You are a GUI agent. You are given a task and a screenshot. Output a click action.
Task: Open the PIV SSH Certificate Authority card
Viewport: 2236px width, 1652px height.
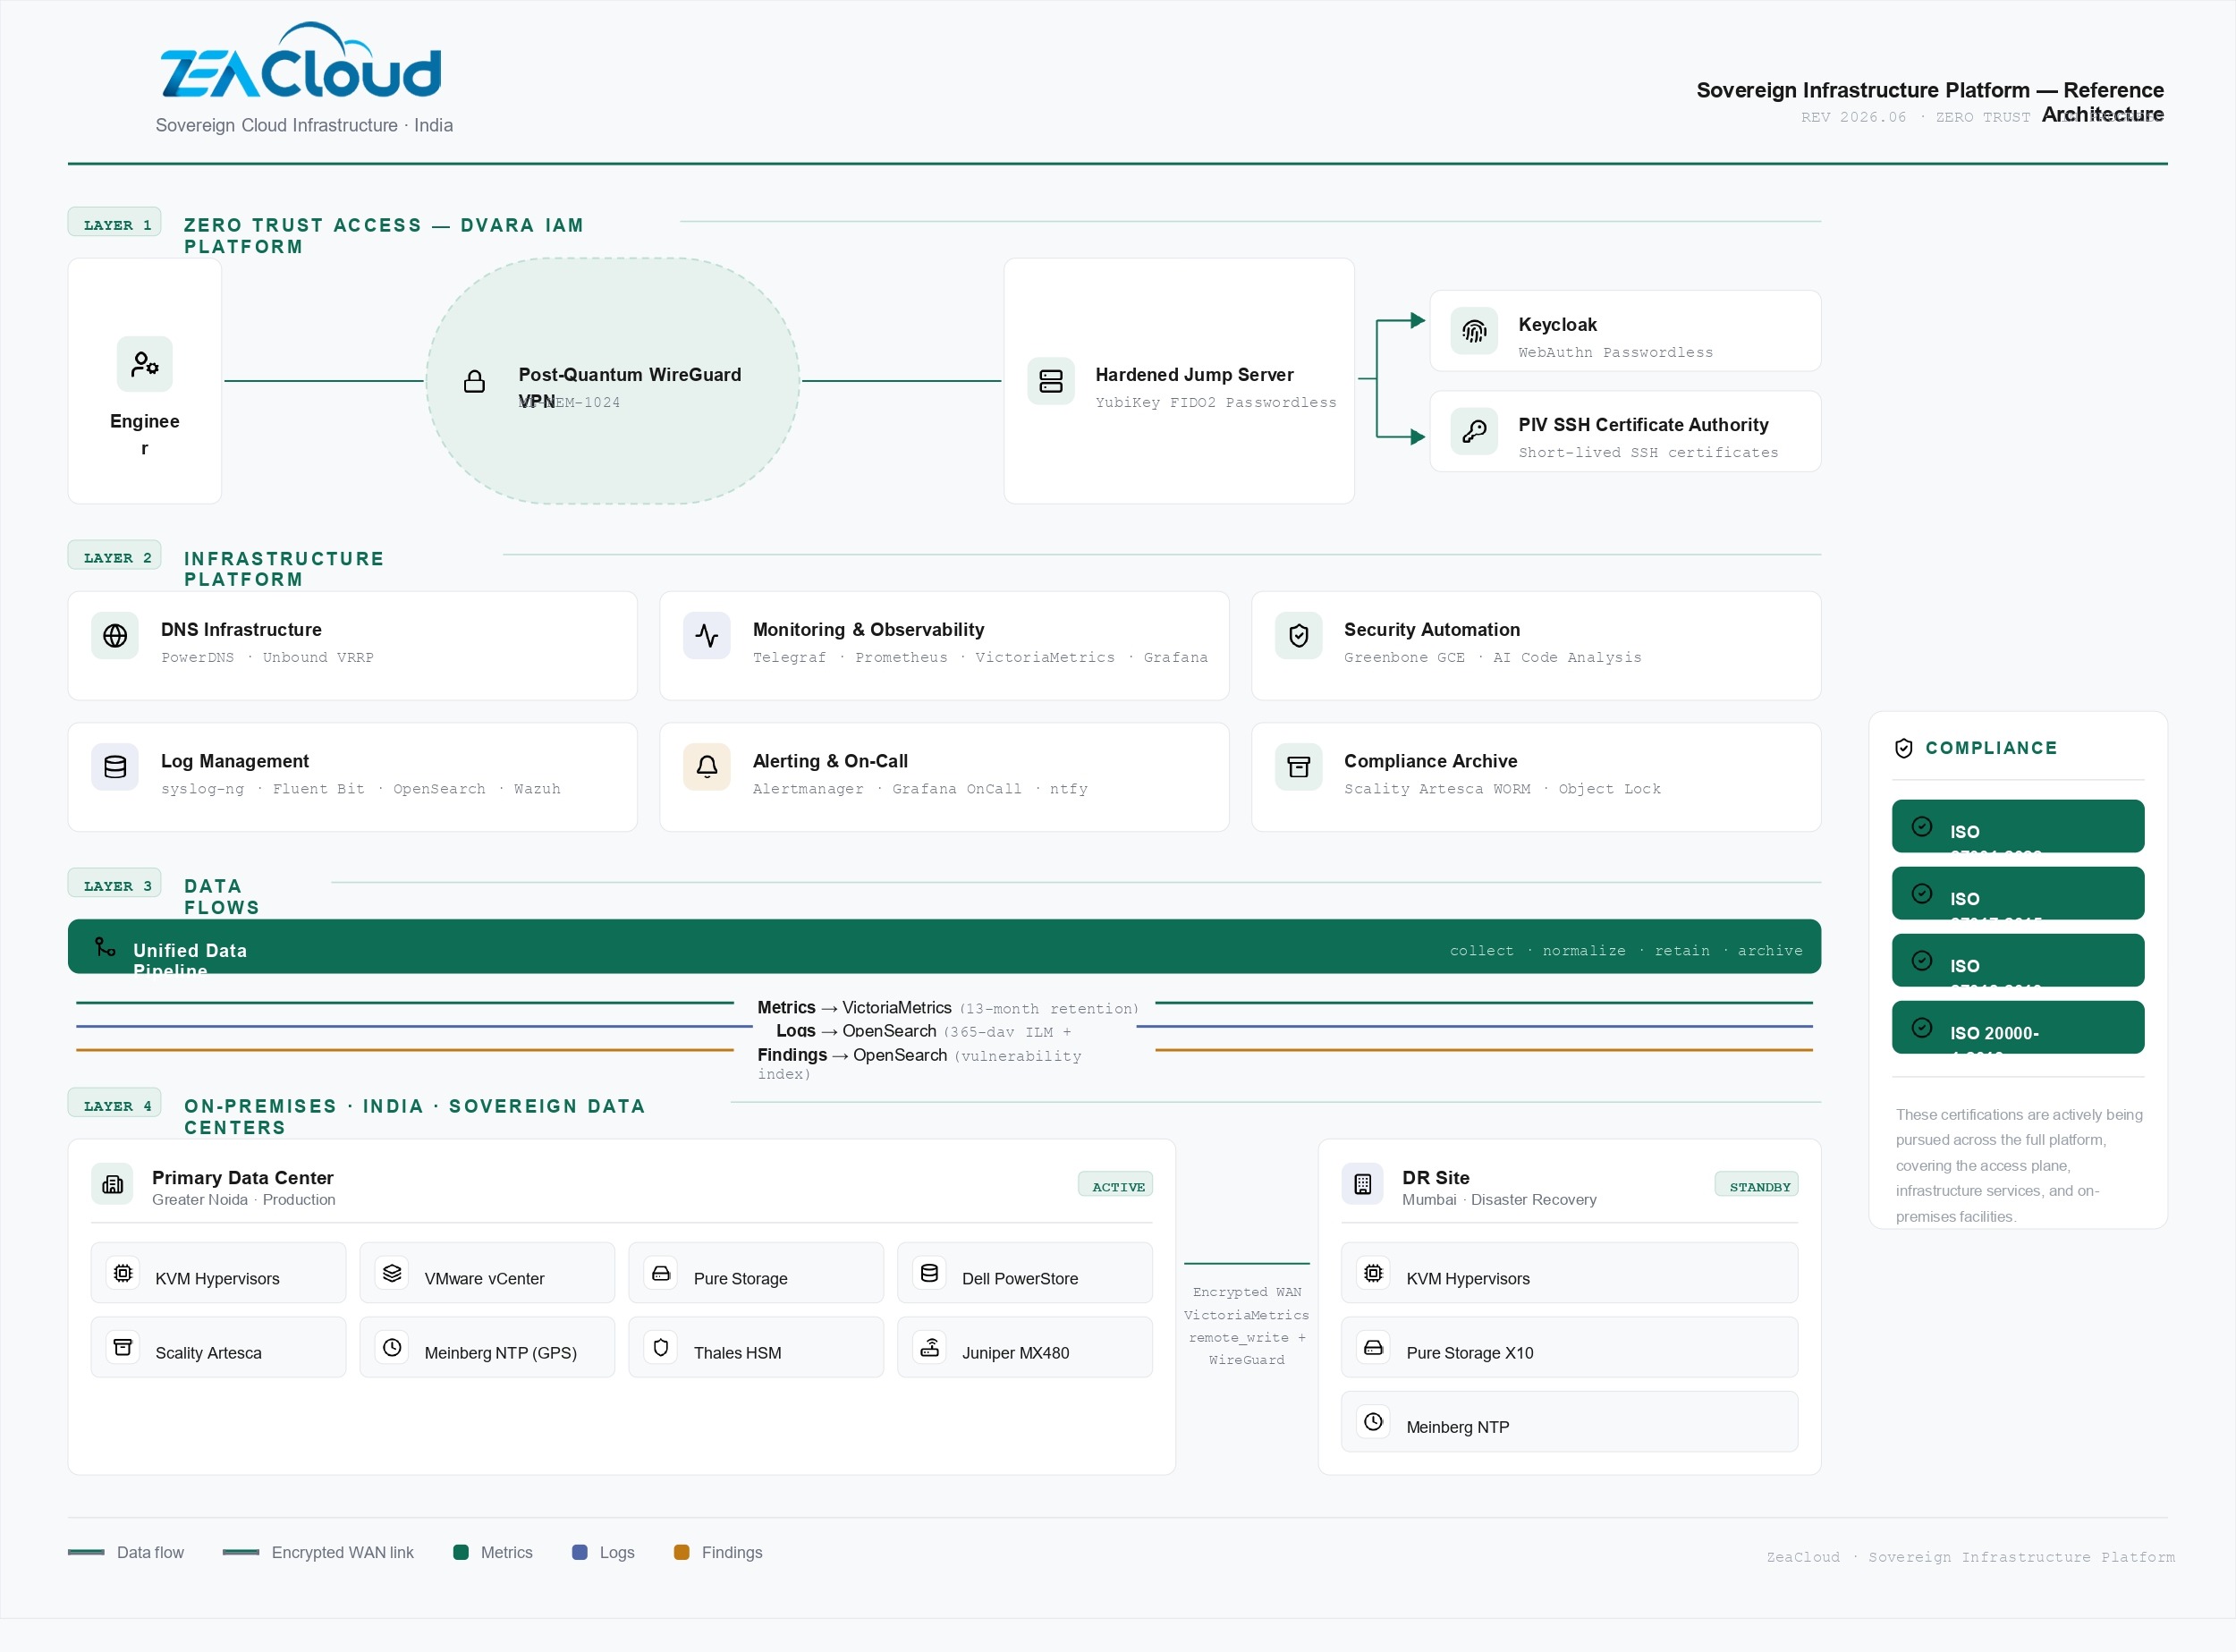tap(1625, 431)
